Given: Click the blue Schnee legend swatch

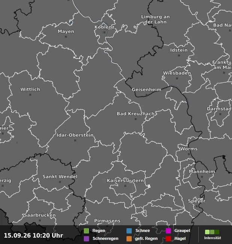Looking at the screenshot, I should click(x=129, y=231).
